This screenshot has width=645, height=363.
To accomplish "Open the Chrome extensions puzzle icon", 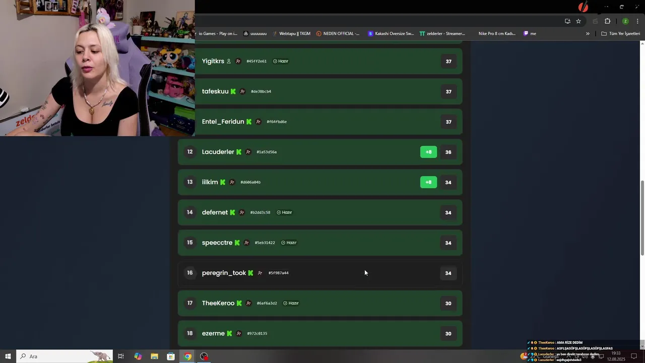I will 607,21.
